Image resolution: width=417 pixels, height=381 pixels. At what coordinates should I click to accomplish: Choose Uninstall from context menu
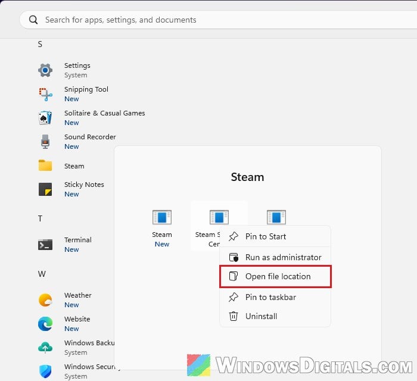point(275,316)
